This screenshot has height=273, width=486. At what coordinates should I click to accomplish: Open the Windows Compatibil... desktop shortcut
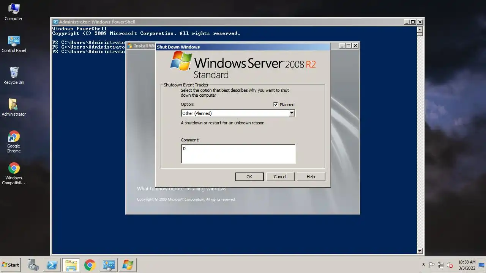pyautogui.click(x=14, y=174)
